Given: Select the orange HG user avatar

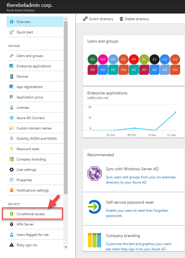Looking at the screenshot, I should (175, 59).
